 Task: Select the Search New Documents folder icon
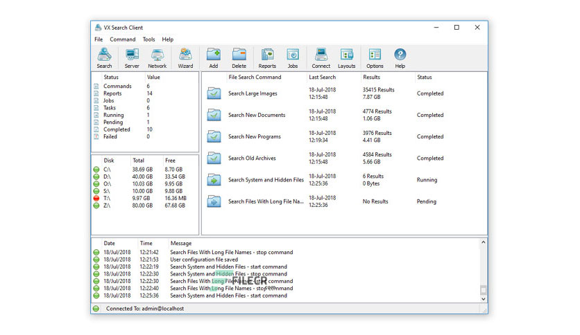214,115
